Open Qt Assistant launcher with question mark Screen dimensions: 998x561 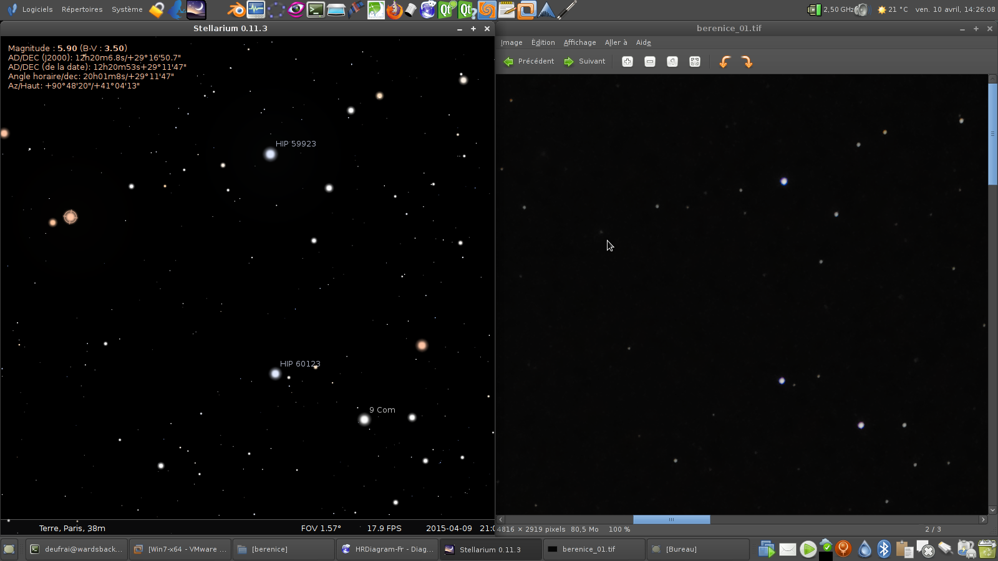[x=467, y=9]
